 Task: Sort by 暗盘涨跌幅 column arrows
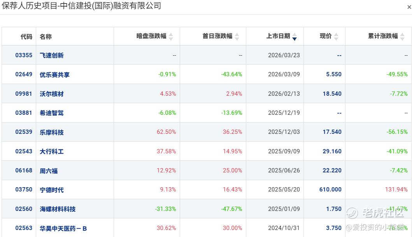(171, 37)
